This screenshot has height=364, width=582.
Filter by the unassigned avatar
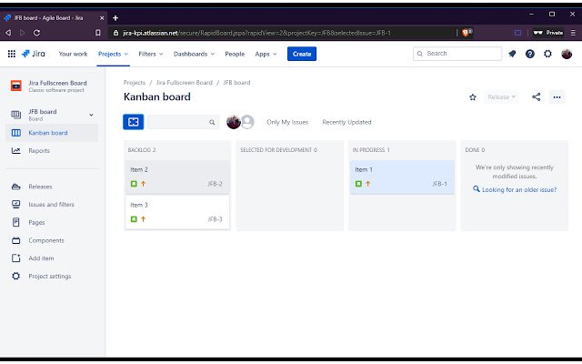pyautogui.click(x=247, y=122)
